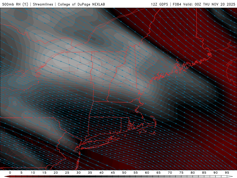Click the colorbar label 45
Image resolution: width=237 pixels, height=178 pixels.
[x=113, y=173]
